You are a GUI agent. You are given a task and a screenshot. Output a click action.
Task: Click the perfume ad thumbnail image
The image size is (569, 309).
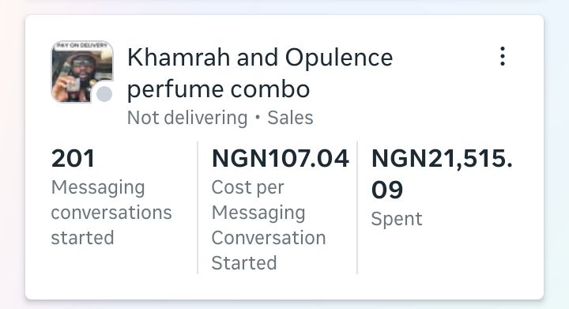(82, 71)
